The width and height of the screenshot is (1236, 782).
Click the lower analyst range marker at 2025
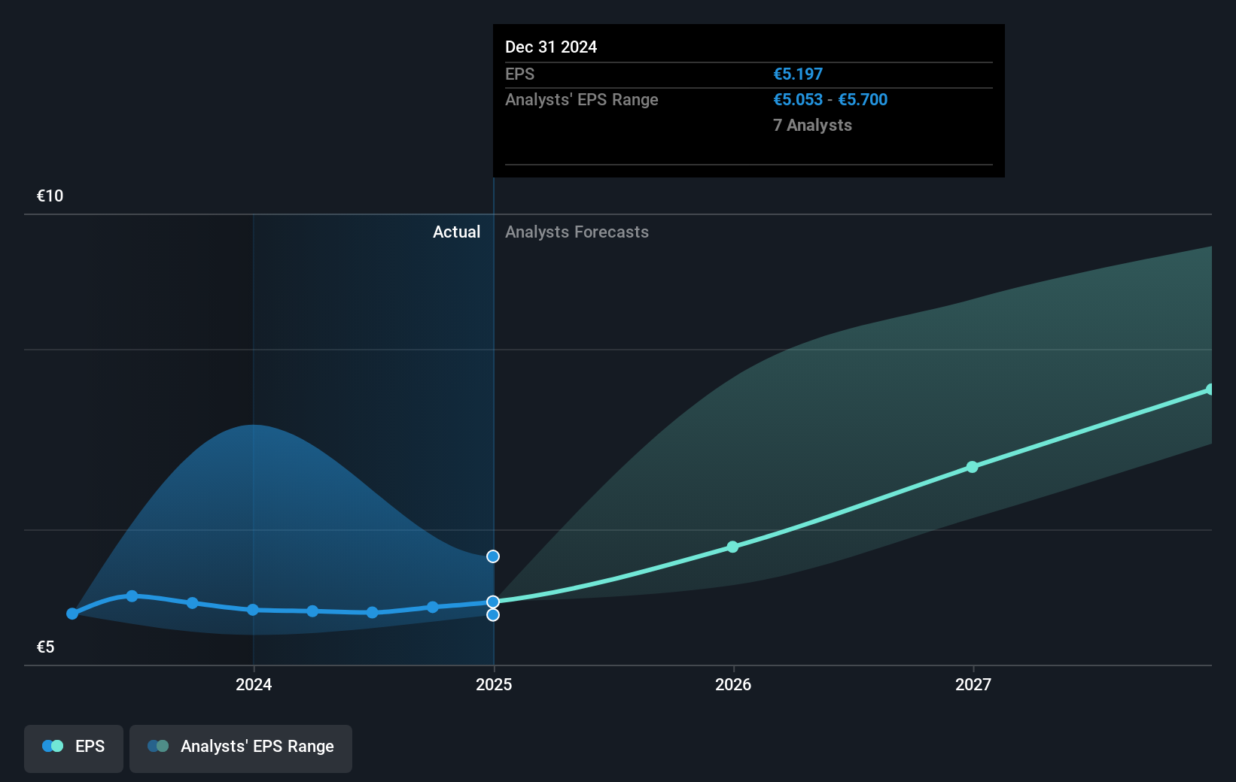[x=493, y=615]
